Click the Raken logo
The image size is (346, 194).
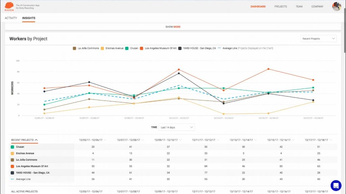(9, 6)
